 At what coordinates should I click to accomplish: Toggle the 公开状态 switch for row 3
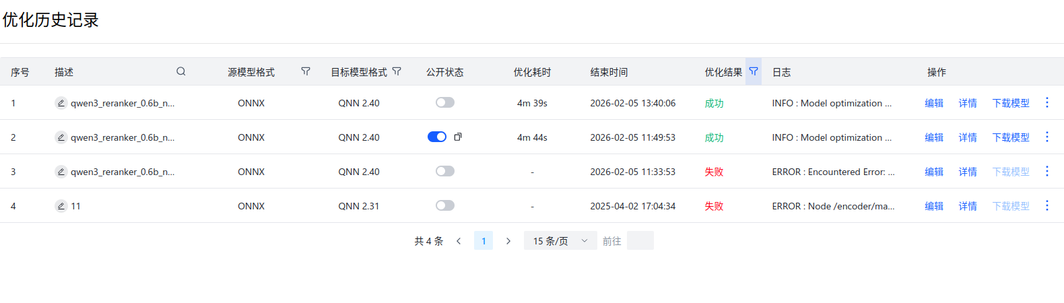click(444, 171)
